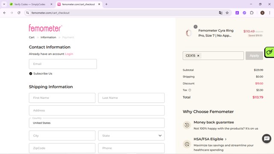The image size is (274, 154).
Task: Click the address bar URL
Action: [51, 13]
